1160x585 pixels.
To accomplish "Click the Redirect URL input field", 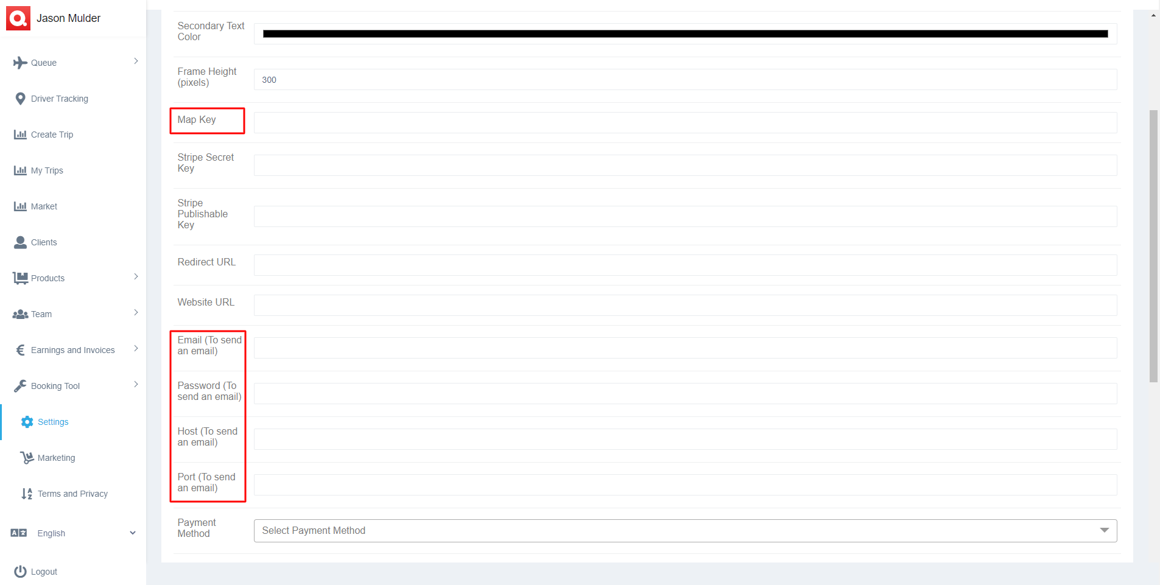I will tap(685, 265).
